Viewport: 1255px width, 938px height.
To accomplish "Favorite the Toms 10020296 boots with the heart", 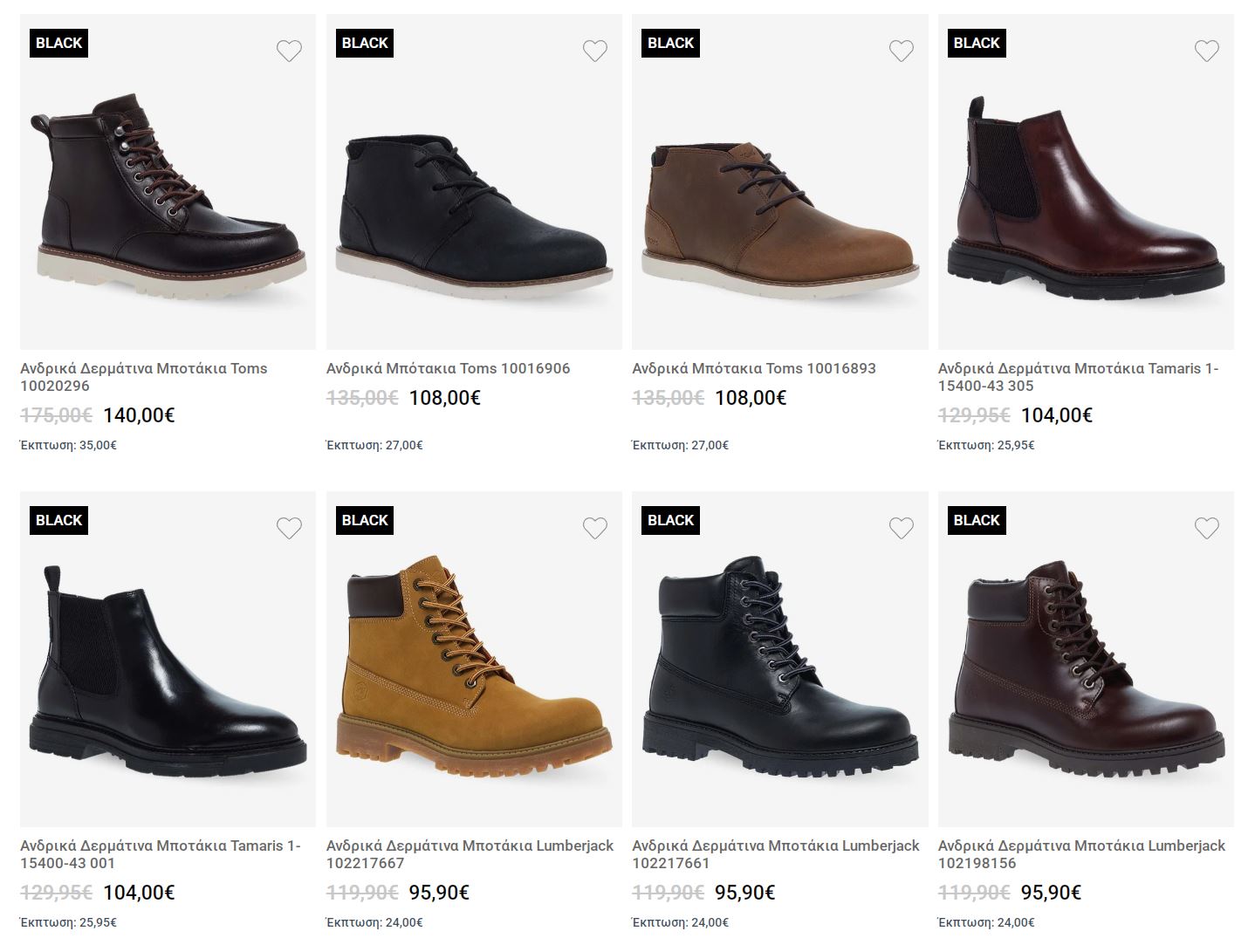I will click(289, 51).
